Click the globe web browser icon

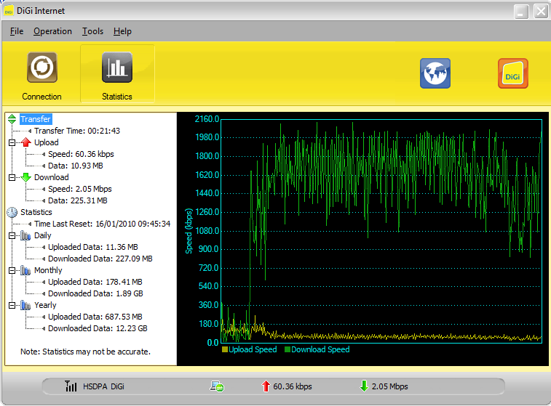435,73
